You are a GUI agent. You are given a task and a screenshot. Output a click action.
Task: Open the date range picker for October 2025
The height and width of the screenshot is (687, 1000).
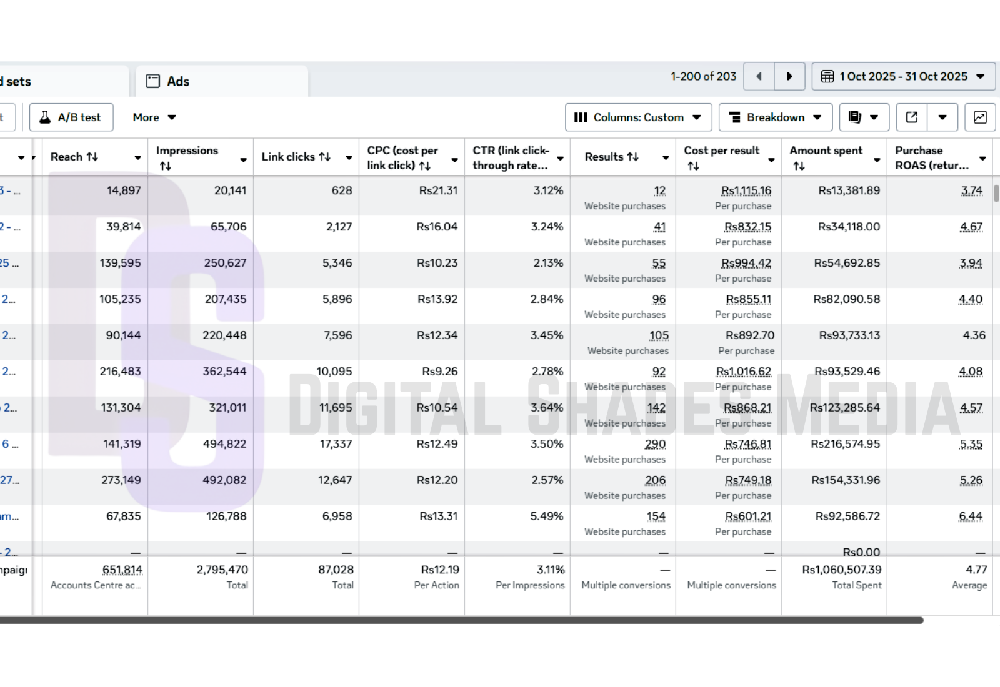(903, 76)
